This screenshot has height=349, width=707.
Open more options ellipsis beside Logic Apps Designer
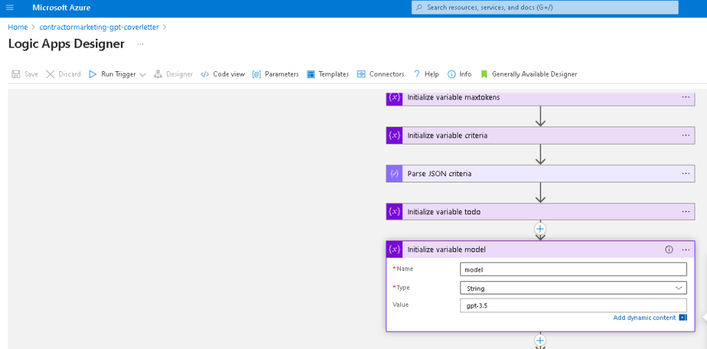(140, 44)
